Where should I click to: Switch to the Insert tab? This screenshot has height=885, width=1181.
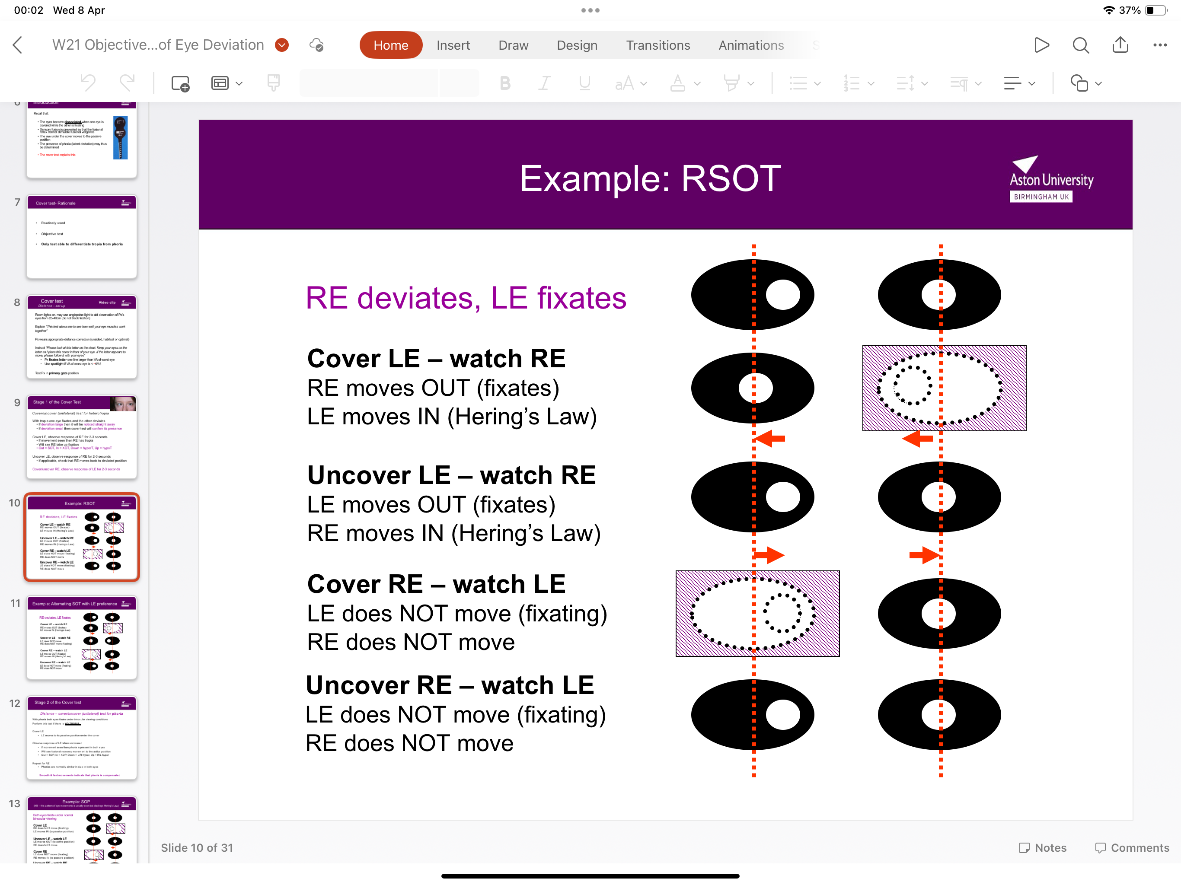click(453, 45)
